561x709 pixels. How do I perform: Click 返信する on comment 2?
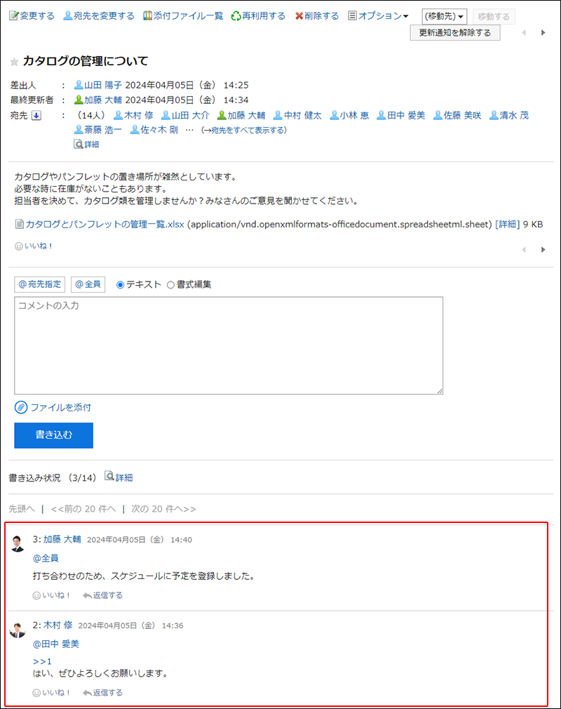tap(102, 692)
